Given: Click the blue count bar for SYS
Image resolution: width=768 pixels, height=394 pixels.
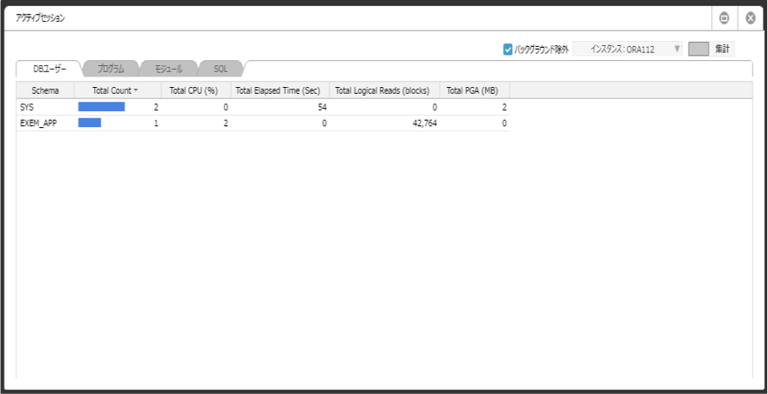Looking at the screenshot, I should point(101,107).
